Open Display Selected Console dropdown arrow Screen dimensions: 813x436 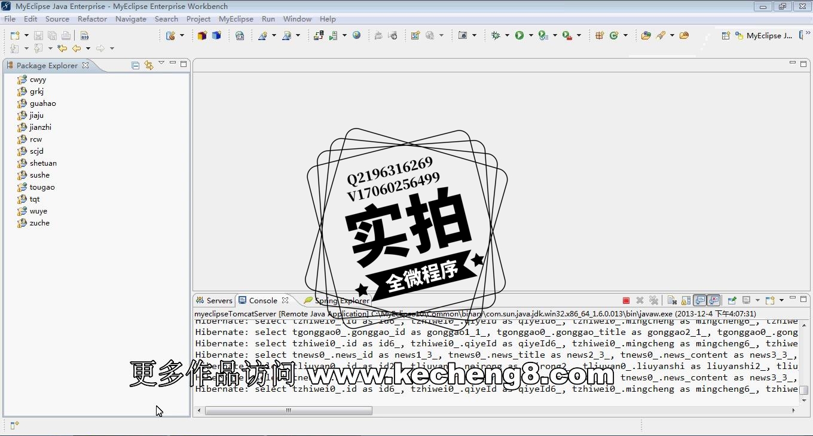(757, 300)
